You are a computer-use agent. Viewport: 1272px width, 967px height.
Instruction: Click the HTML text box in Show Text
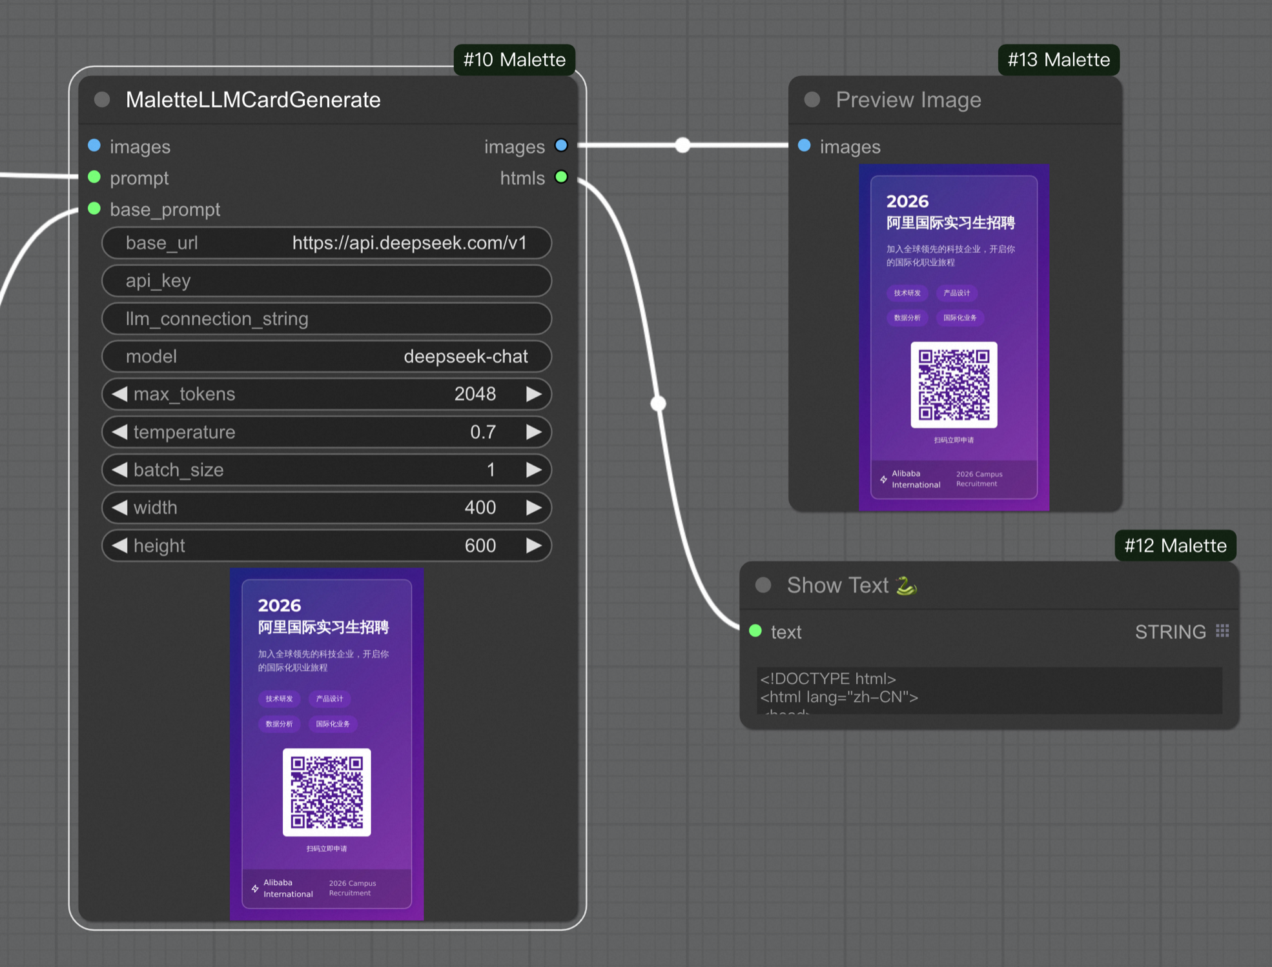[x=989, y=690]
